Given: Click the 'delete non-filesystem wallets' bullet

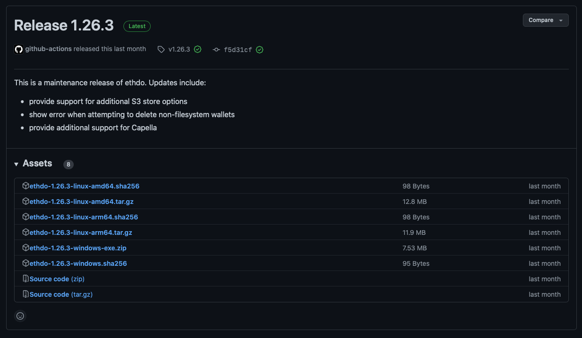Looking at the screenshot, I should (132, 114).
